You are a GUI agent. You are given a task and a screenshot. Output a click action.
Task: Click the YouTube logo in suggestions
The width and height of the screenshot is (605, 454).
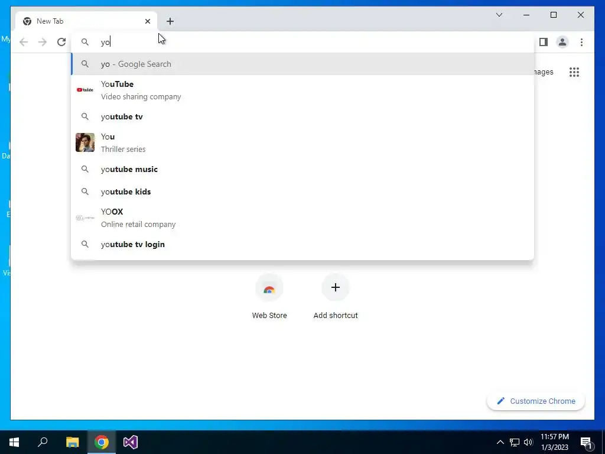coord(85,90)
